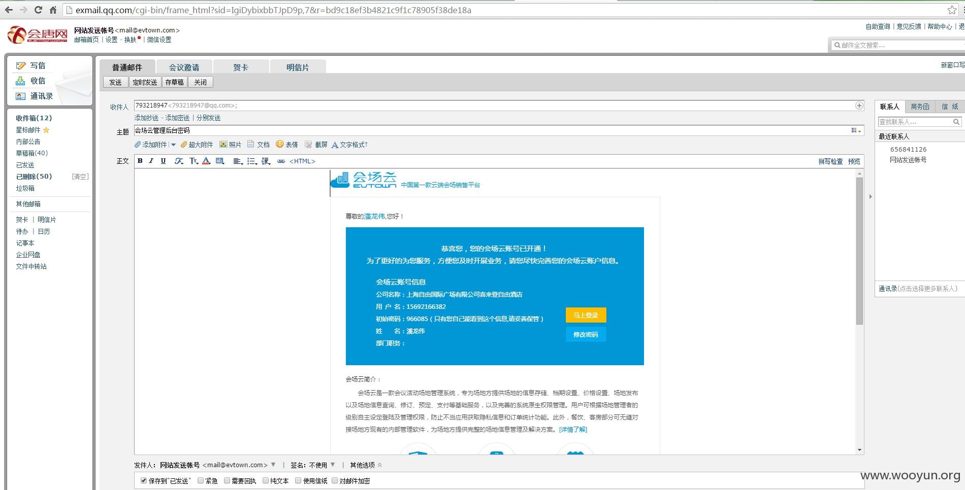The height and width of the screenshot is (490, 965).
Task: Open the text background color picker
Action: click(220, 161)
